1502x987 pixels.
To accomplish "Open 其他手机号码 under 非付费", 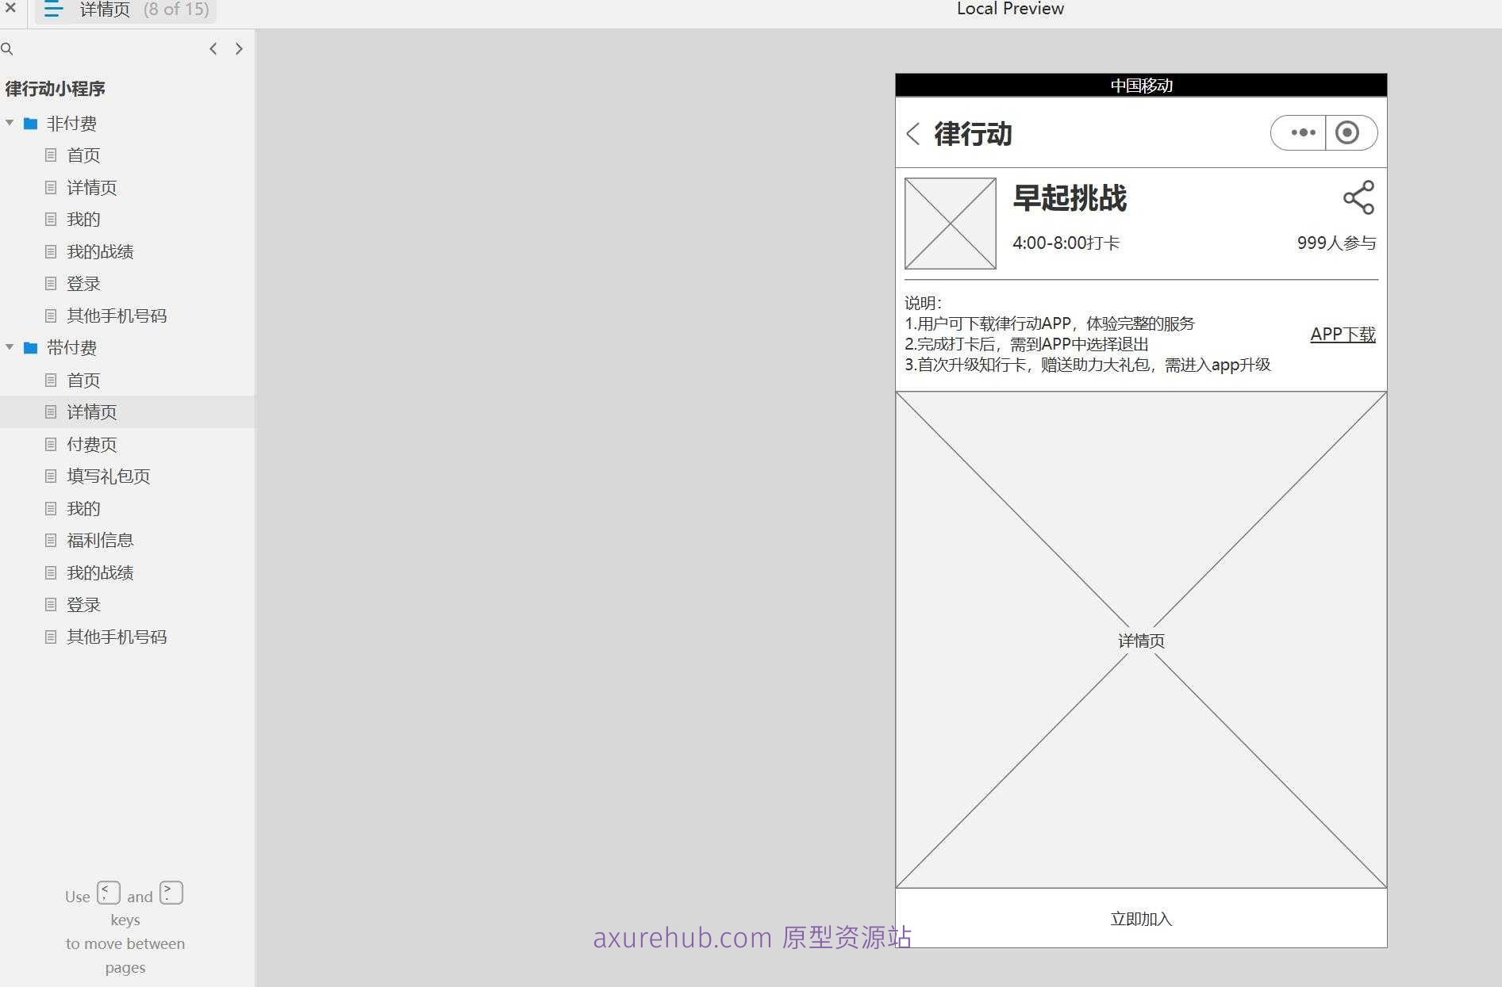I will [x=117, y=316].
